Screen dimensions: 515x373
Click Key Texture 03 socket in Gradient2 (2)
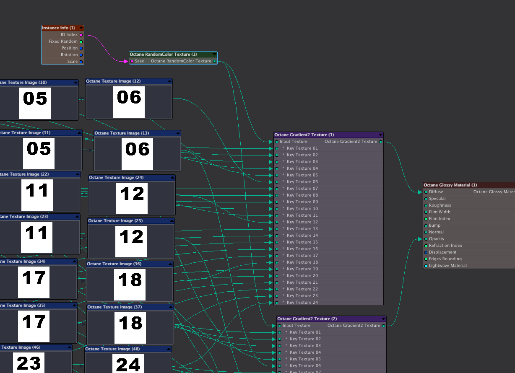(x=279, y=346)
